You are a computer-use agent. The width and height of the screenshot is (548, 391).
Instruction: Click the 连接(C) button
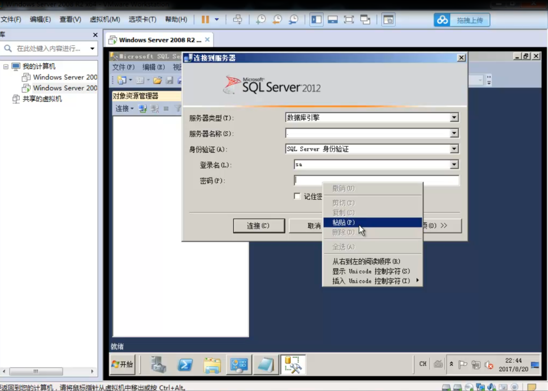[258, 225]
